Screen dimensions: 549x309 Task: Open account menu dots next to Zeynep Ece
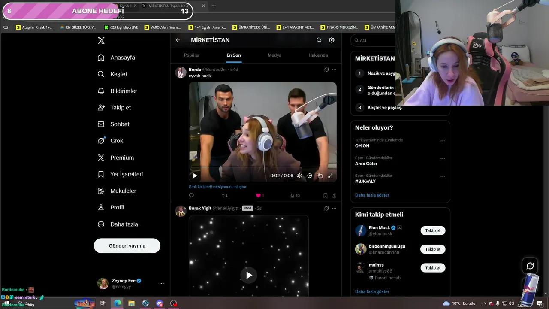click(x=162, y=284)
